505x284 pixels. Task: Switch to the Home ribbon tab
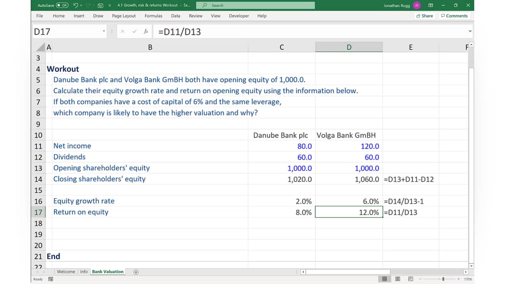coord(59,16)
